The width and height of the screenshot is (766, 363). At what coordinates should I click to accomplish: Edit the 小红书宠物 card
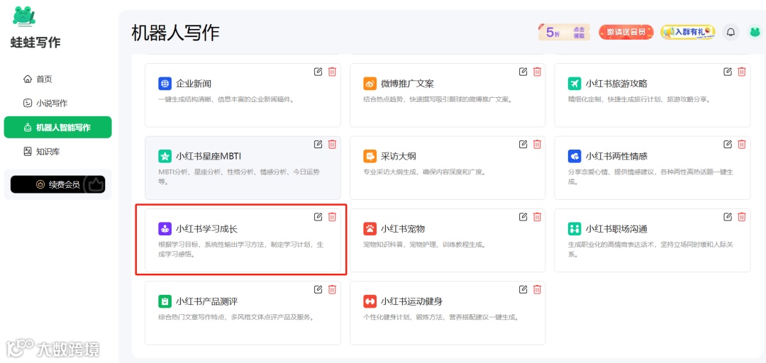point(523,217)
